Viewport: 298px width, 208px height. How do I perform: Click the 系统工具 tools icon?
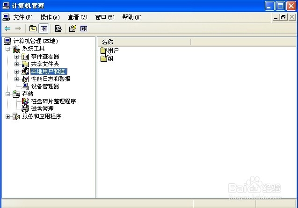(16, 49)
